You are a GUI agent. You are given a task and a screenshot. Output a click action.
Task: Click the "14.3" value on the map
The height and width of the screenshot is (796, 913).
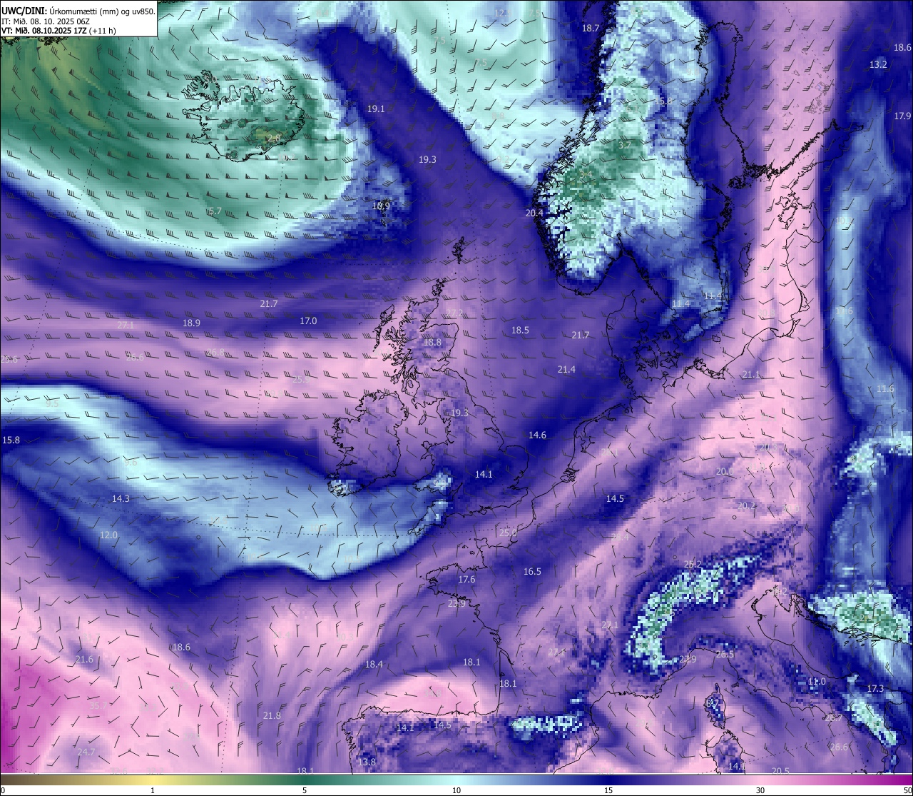pyautogui.click(x=121, y=499)
